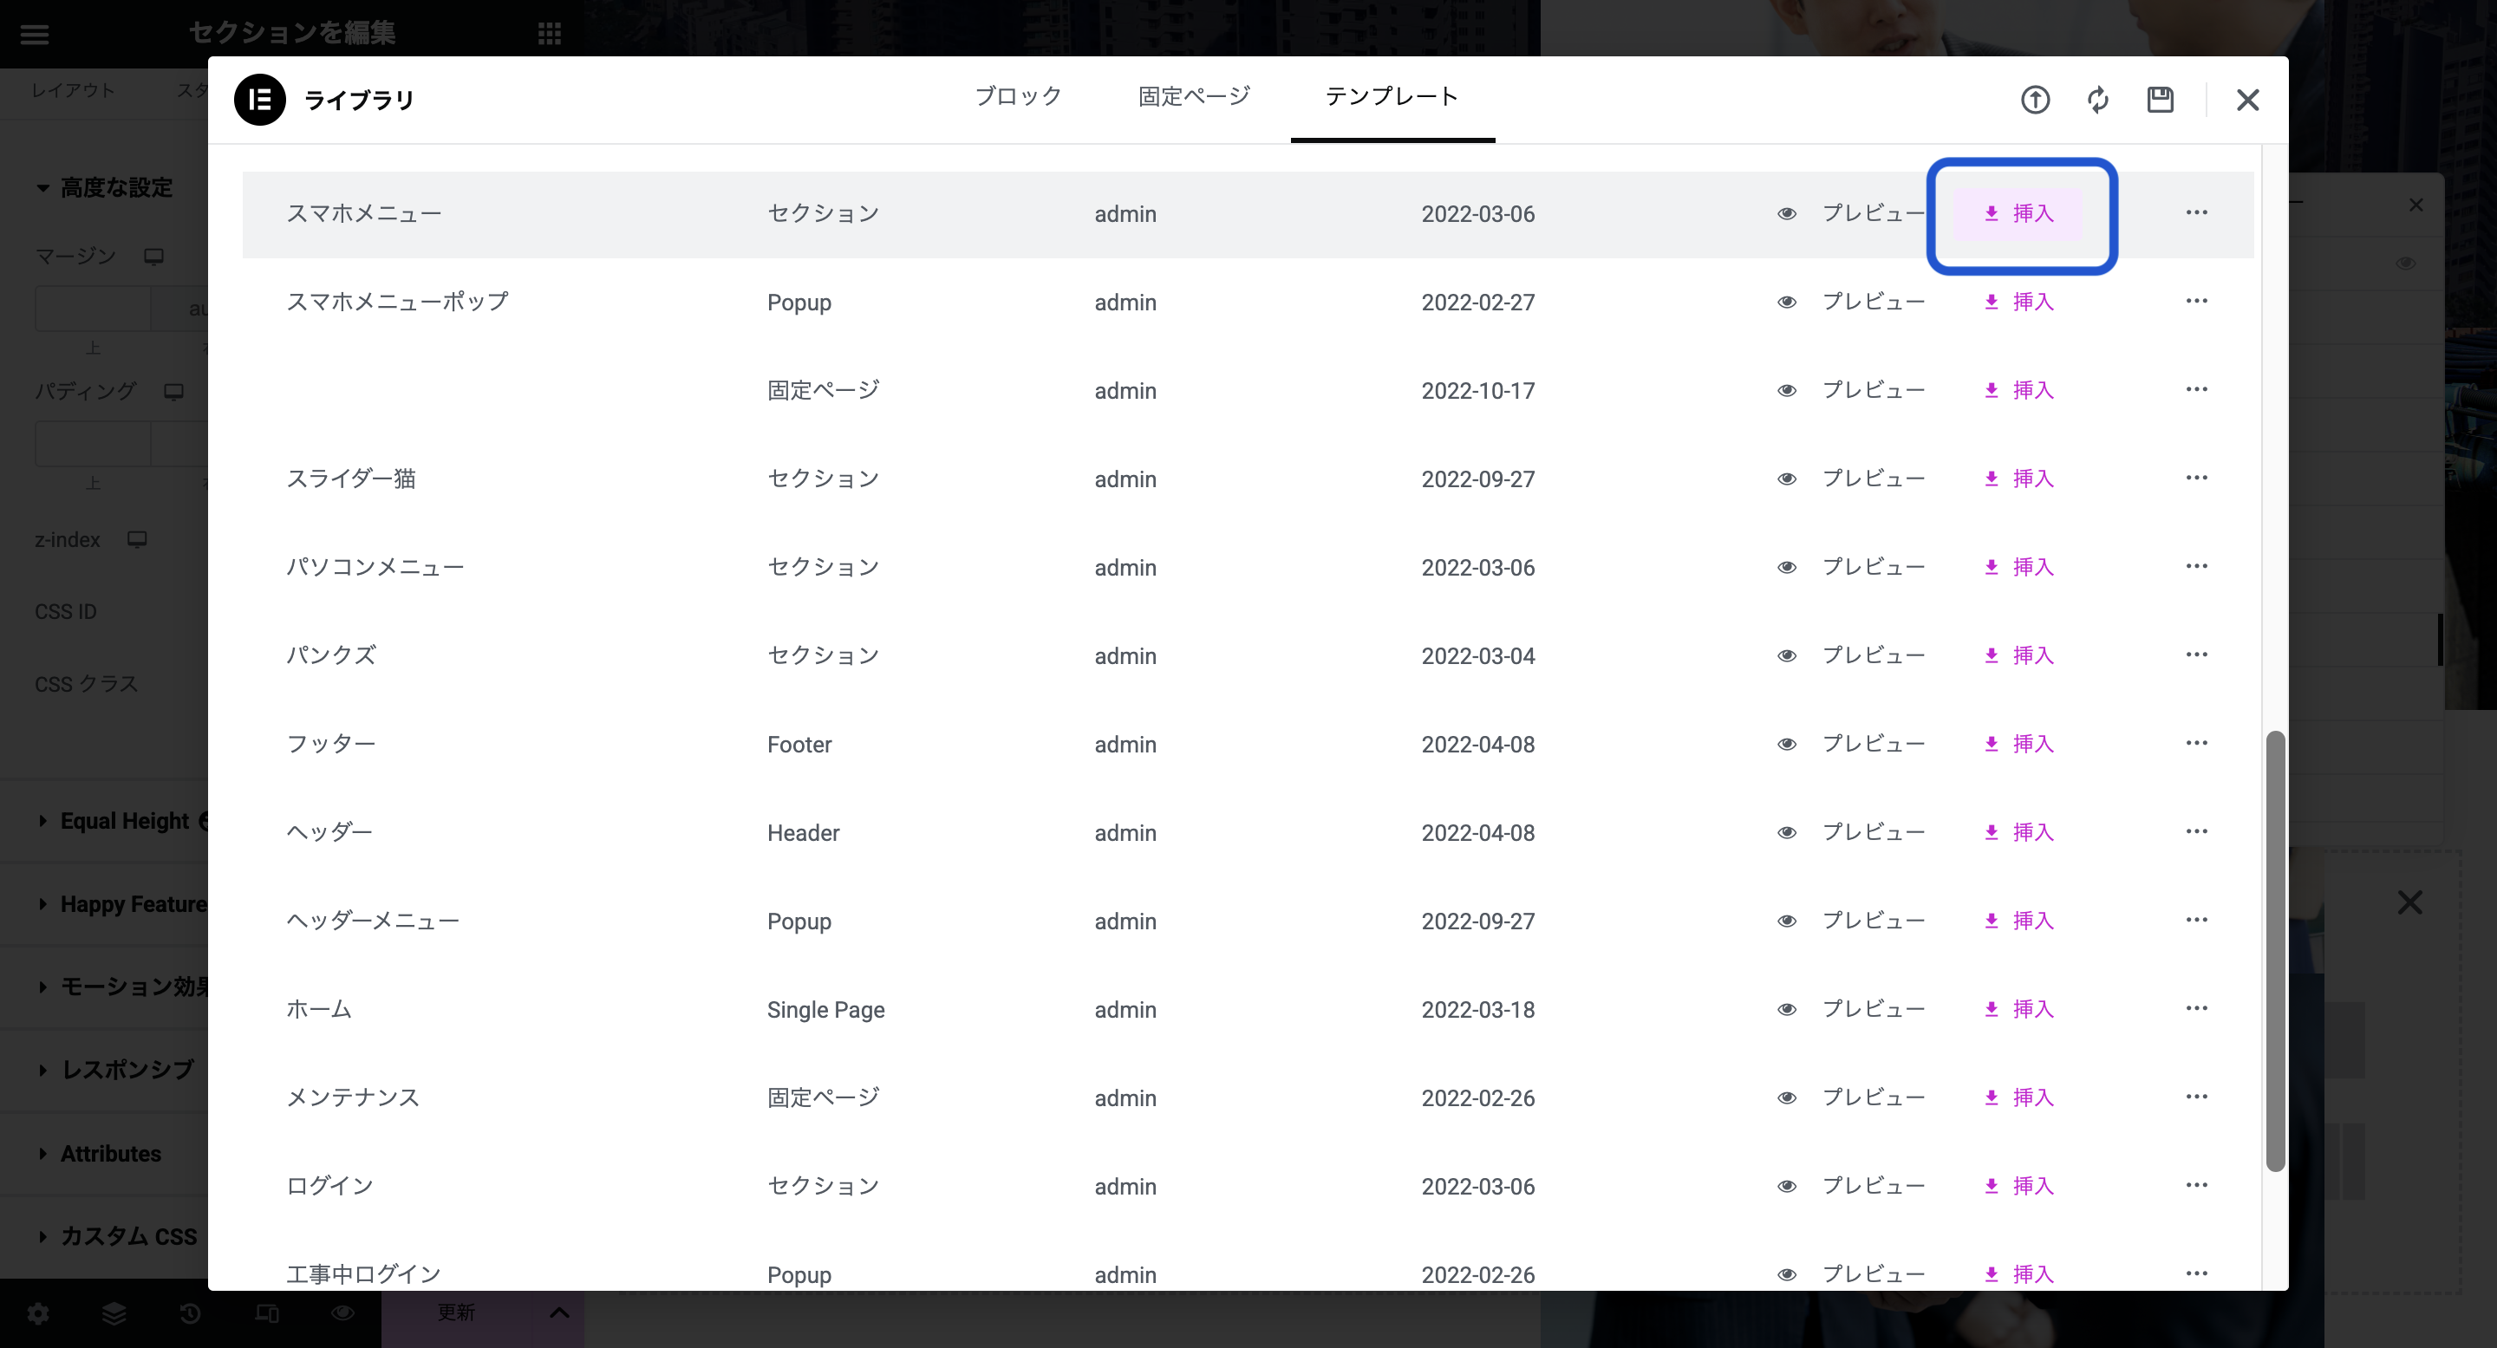Insert the スライダー猫 template
Screen dimensions: 2497x1348
2020,479
